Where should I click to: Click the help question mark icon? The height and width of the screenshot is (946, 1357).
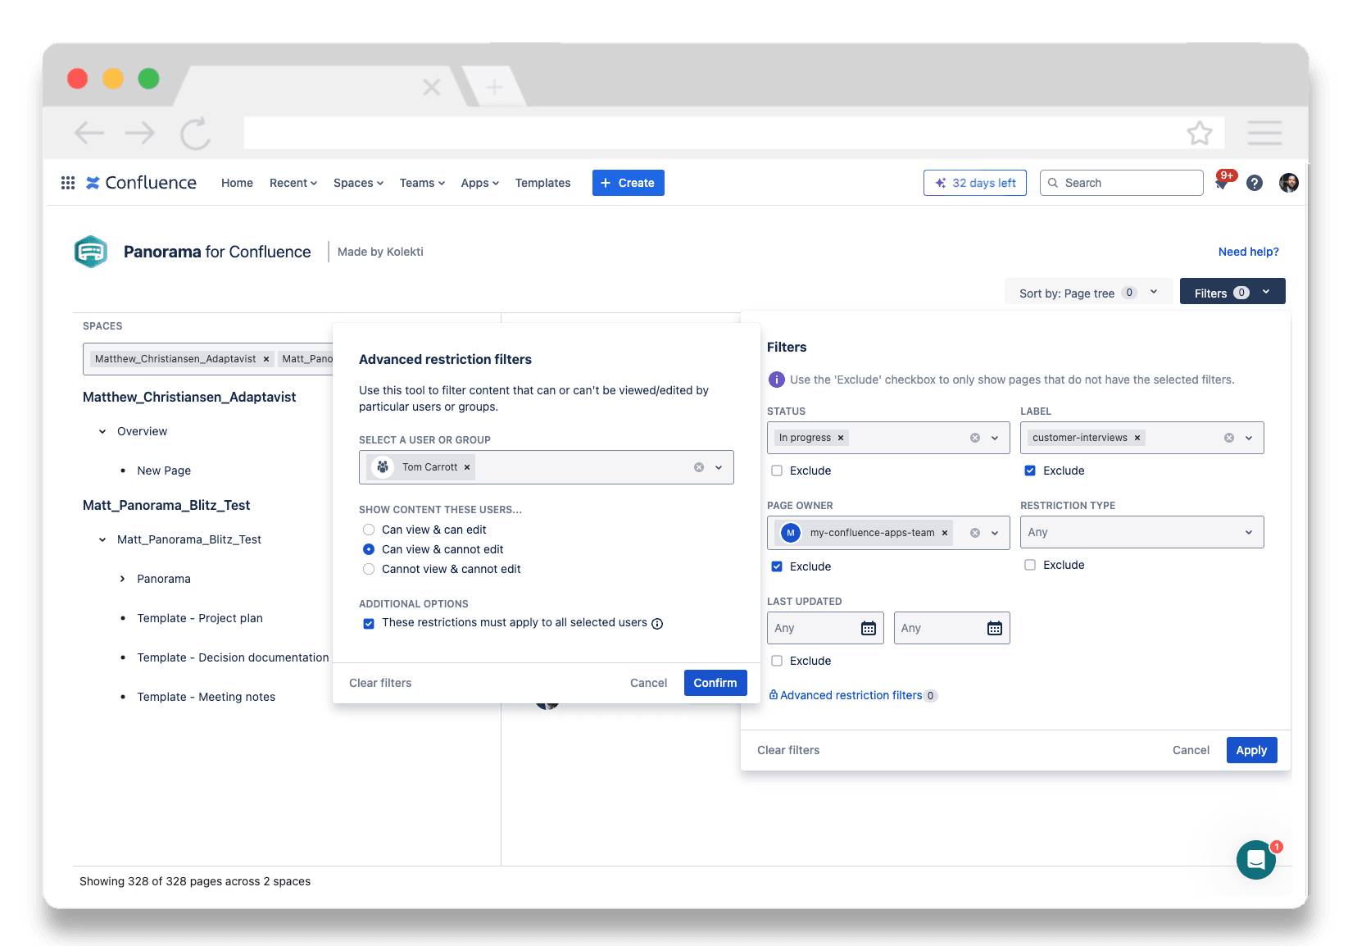1254,183
